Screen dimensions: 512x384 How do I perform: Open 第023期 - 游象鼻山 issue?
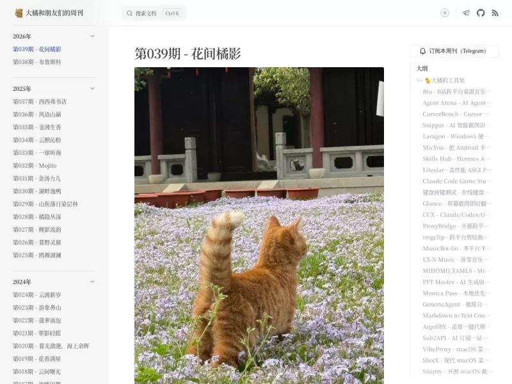pos(37,307)
